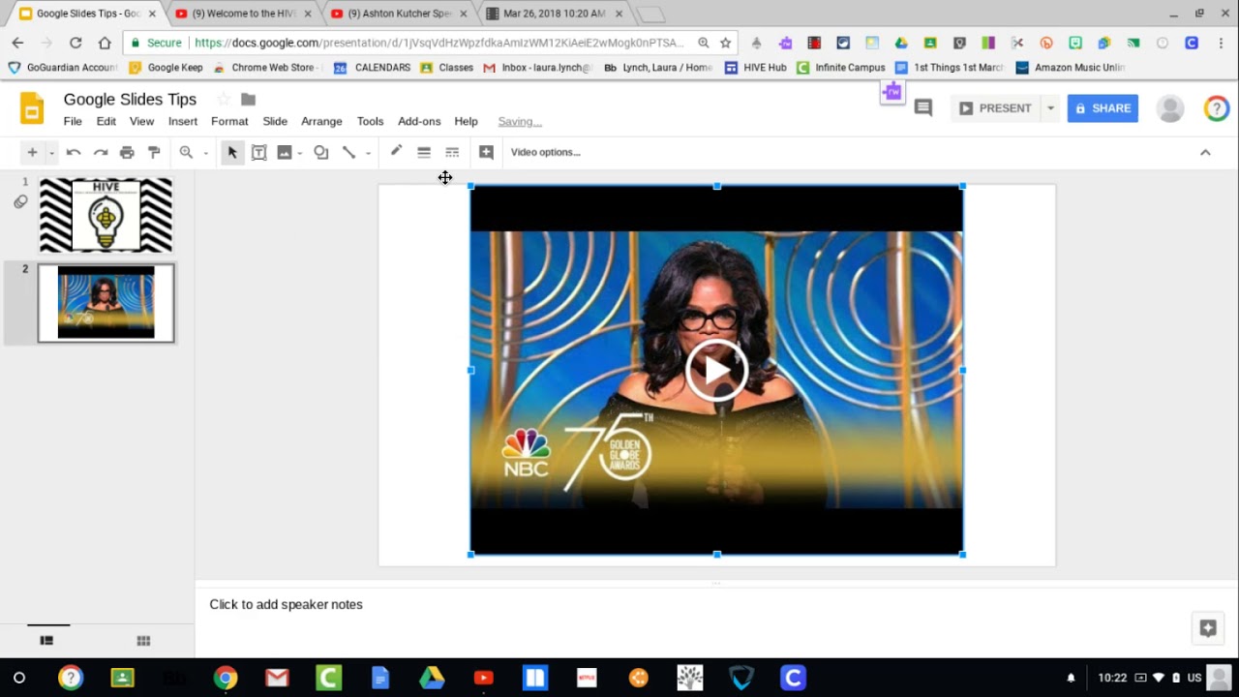Open the comments speech bubble icon
The width and height of the screenshot is (1239, 697).
point(923,108)
